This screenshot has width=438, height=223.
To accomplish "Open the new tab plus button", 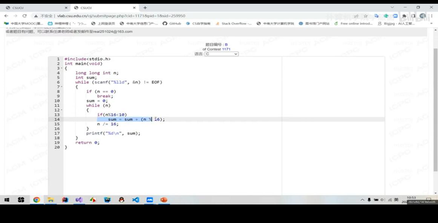I will (145, 8).
